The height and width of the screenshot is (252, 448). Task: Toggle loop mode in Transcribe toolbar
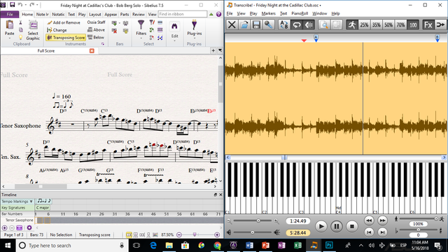(296, 25)
